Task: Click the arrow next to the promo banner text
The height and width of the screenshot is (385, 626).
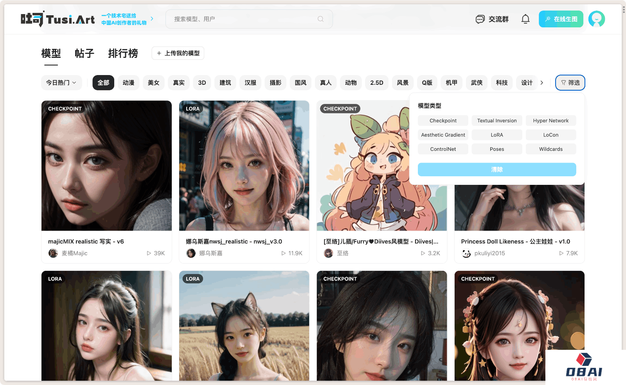Action: click(152, 18)
